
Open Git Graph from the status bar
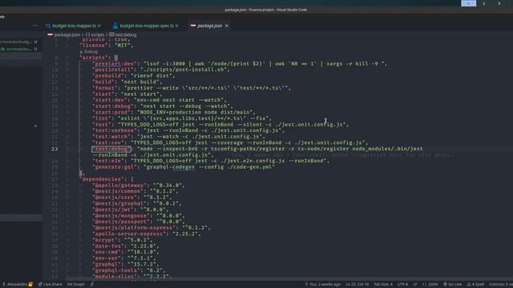(x=76, y=285)
